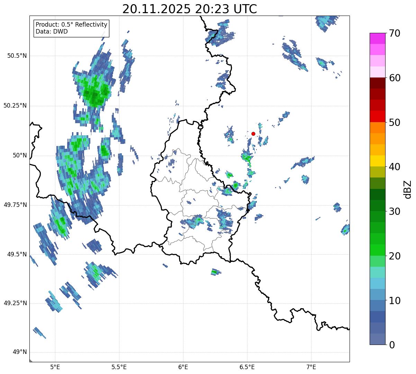Click the 5.5°E longitude label
Viewport: 416px width, 374px height.
(119, 367)
